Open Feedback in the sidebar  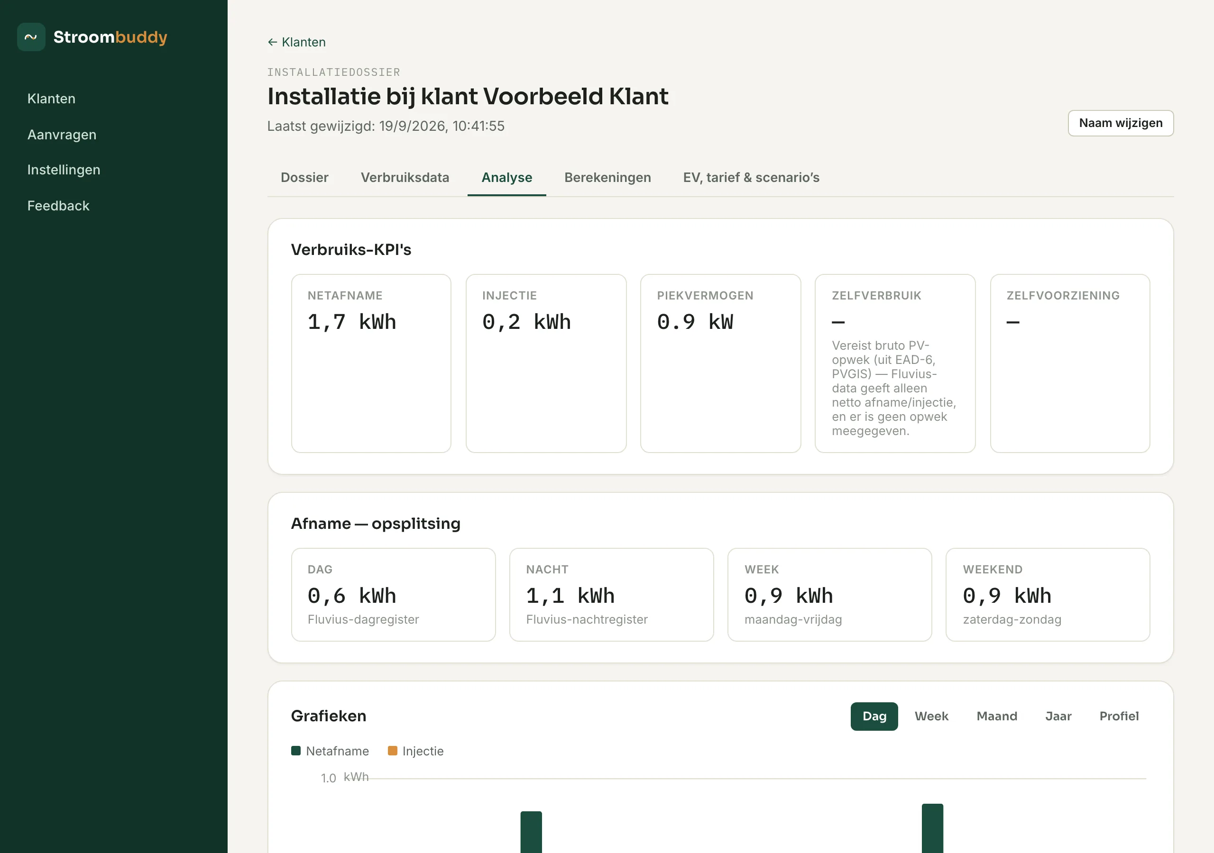tap(58, 206)
